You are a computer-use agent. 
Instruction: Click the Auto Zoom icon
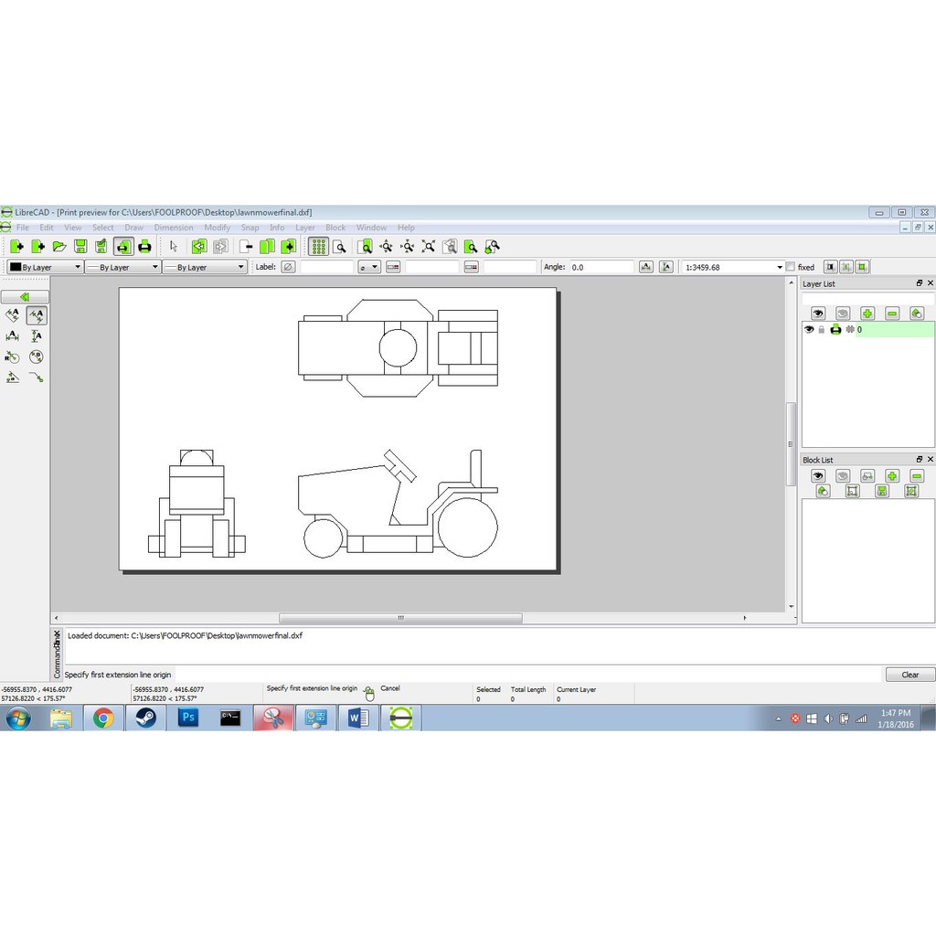tap(429, 247)
